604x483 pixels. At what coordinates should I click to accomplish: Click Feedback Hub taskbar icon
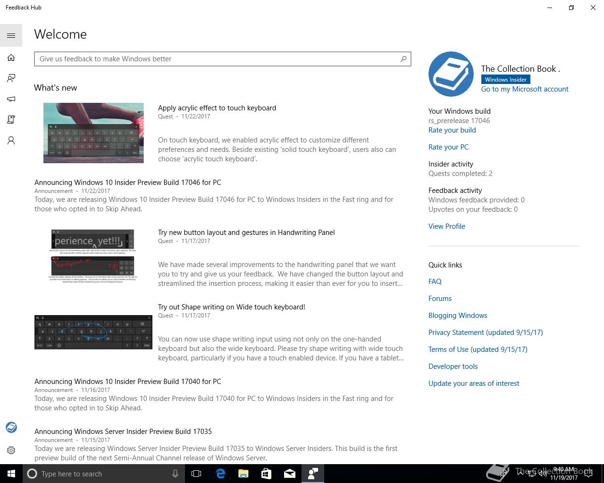point(313,474)
